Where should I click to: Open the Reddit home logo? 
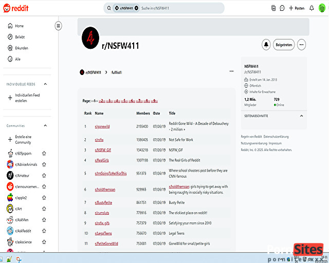16,8
